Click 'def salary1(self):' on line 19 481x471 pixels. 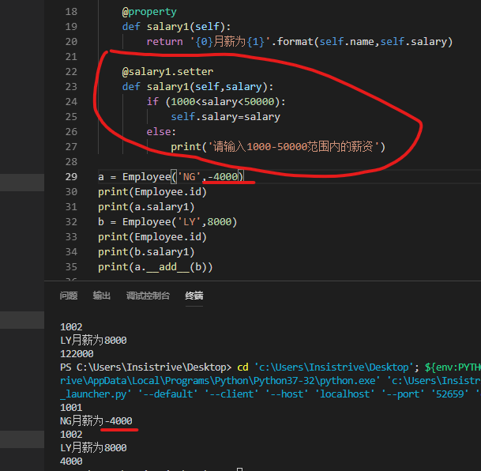point(176,27)
